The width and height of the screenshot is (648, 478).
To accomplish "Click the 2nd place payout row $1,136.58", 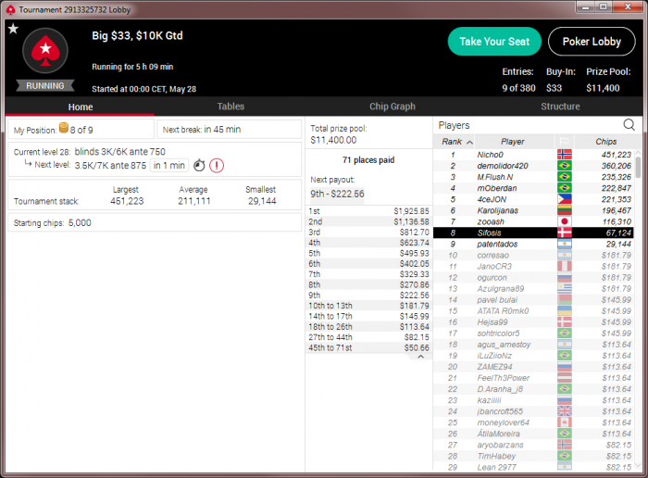I will pos(368,221).
